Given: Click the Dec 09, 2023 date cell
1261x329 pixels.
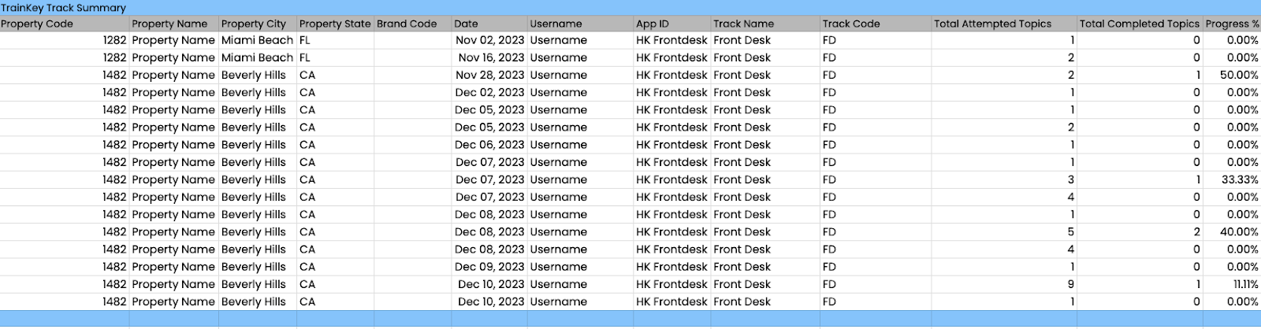Looking at the screenshot, I should point(489,267).
